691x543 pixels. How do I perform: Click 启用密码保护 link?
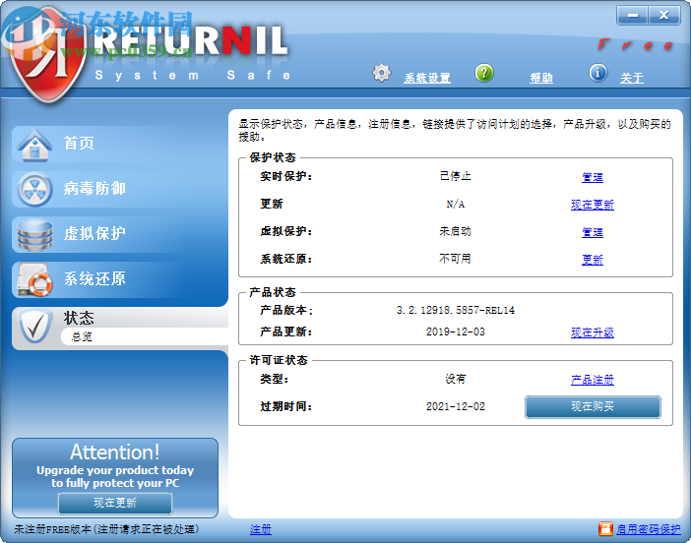649,529
